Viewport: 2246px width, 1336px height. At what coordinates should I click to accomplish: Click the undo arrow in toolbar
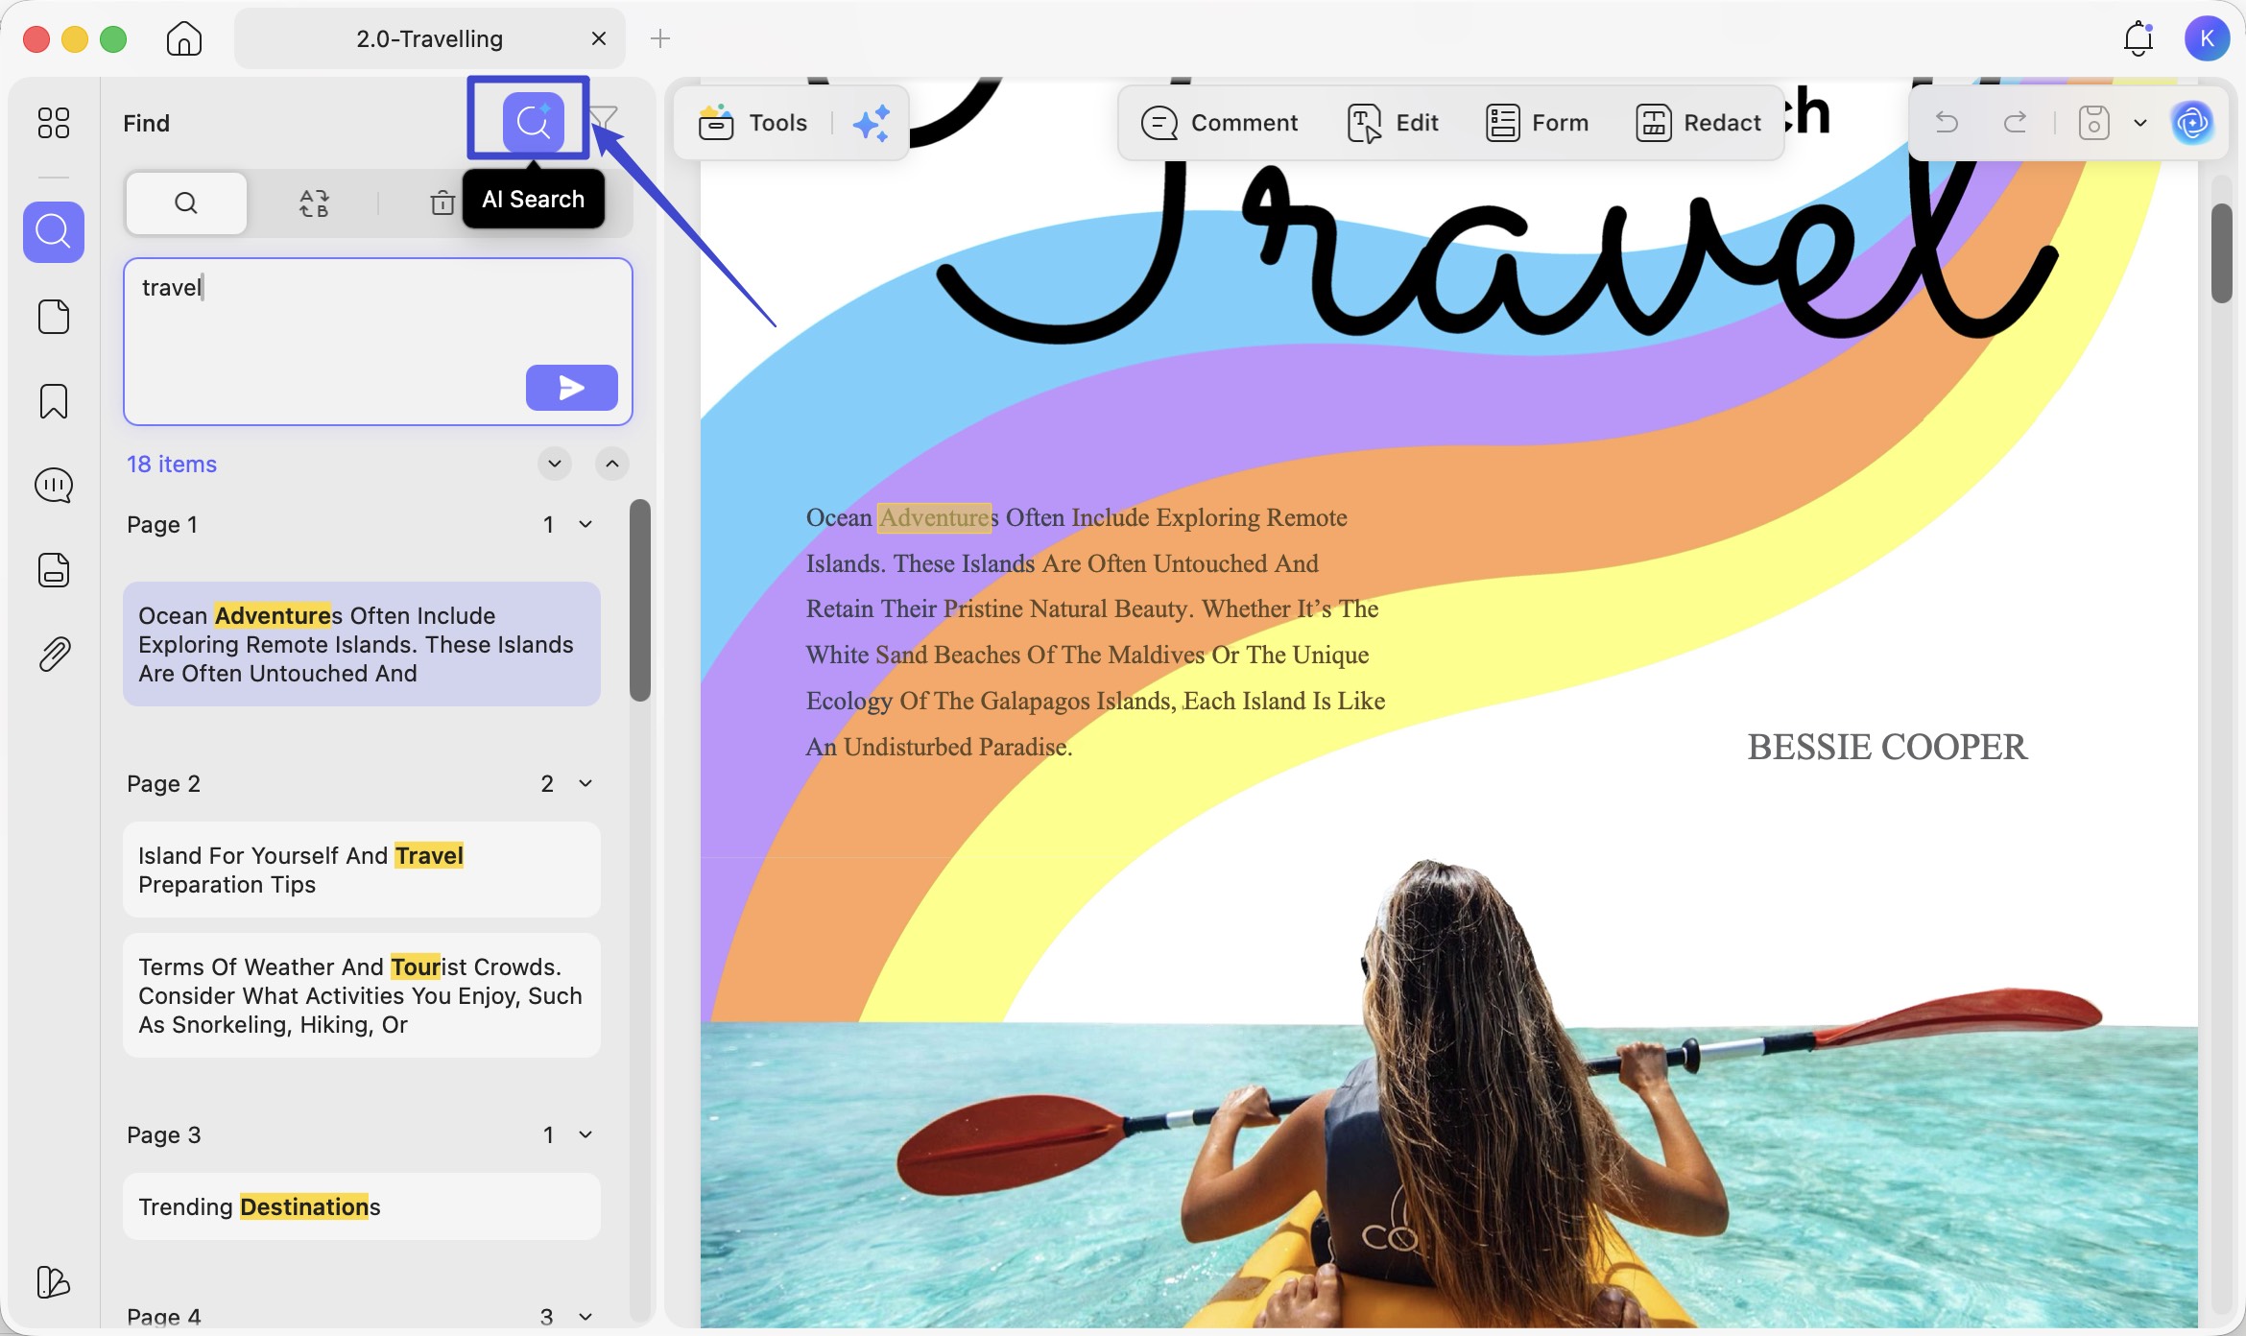[x=1947, y=123]
